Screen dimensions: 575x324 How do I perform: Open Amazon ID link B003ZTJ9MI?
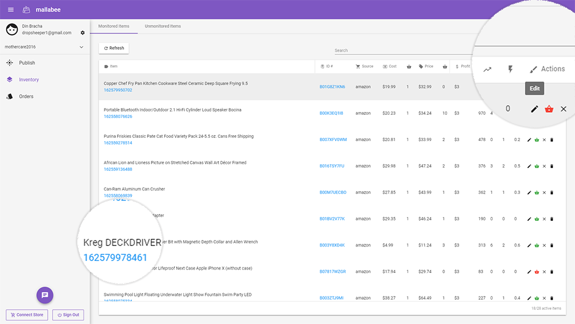click(331, 298)
